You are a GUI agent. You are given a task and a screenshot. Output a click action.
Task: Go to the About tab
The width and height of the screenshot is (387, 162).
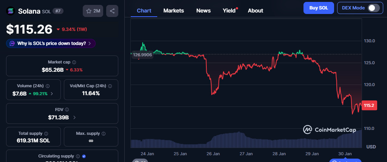[255, 11]
